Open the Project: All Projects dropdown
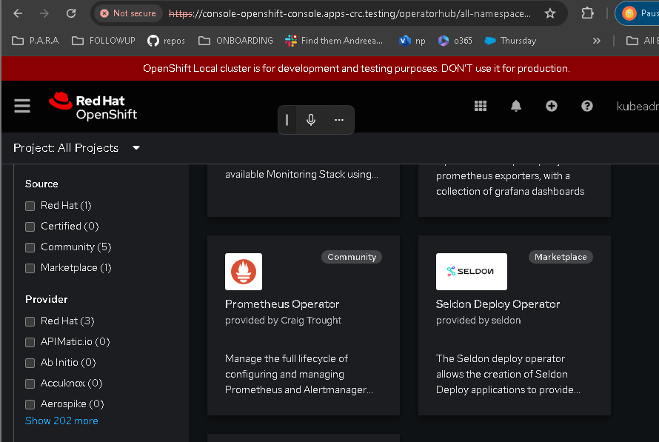 76,148
